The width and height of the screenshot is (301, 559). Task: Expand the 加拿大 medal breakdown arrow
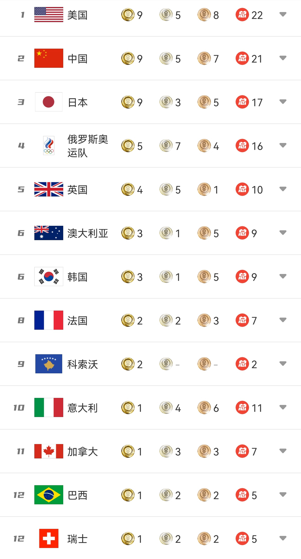pos(283,451)
